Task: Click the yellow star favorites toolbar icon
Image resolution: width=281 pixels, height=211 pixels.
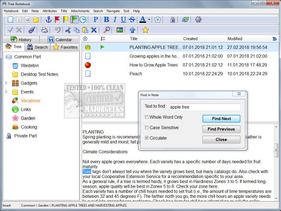Action: pos(145,30)
